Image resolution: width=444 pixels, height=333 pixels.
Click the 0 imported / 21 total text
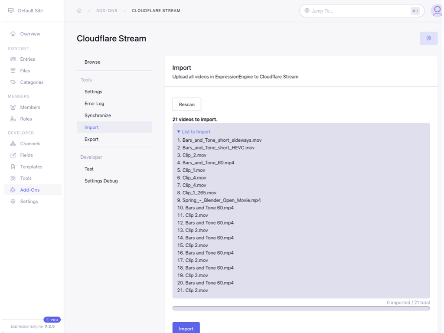[x=408, y=302]
